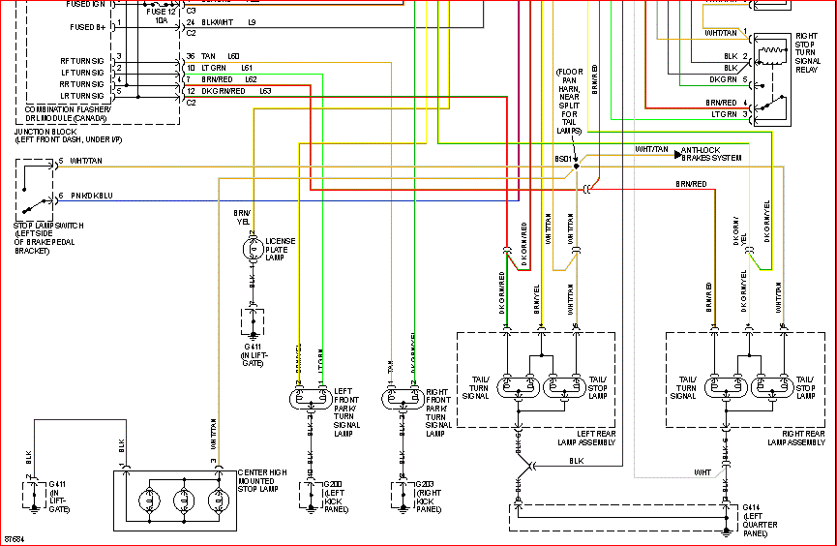
Task: Click the 'LTGRN 3' relay pin label
Action: 730,114
